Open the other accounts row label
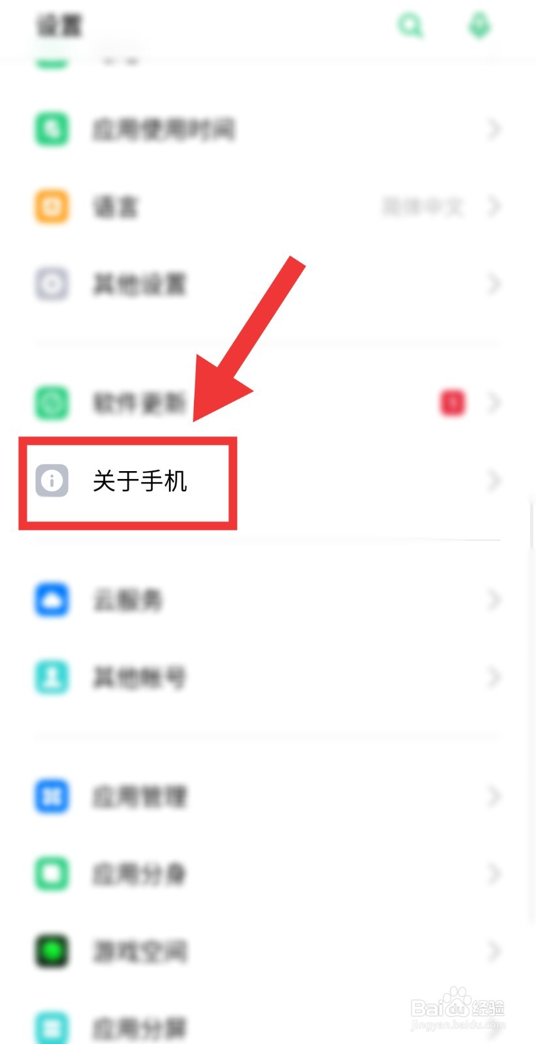 pyautogui.click(x=139, y=677)
